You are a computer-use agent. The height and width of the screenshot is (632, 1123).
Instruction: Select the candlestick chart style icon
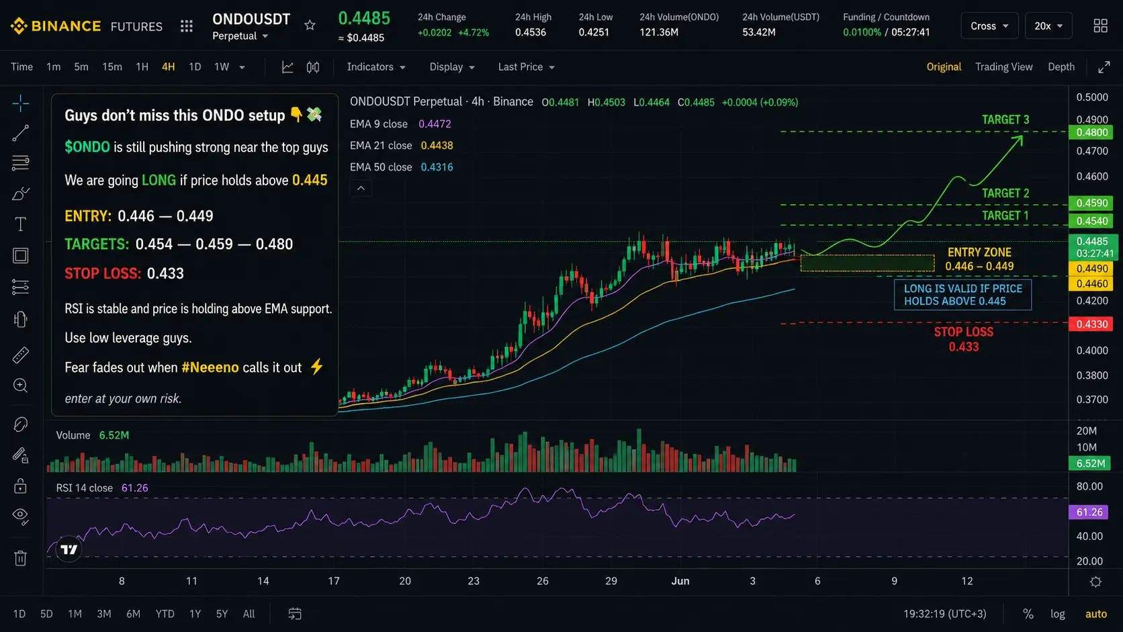click(x=313, y=67)
